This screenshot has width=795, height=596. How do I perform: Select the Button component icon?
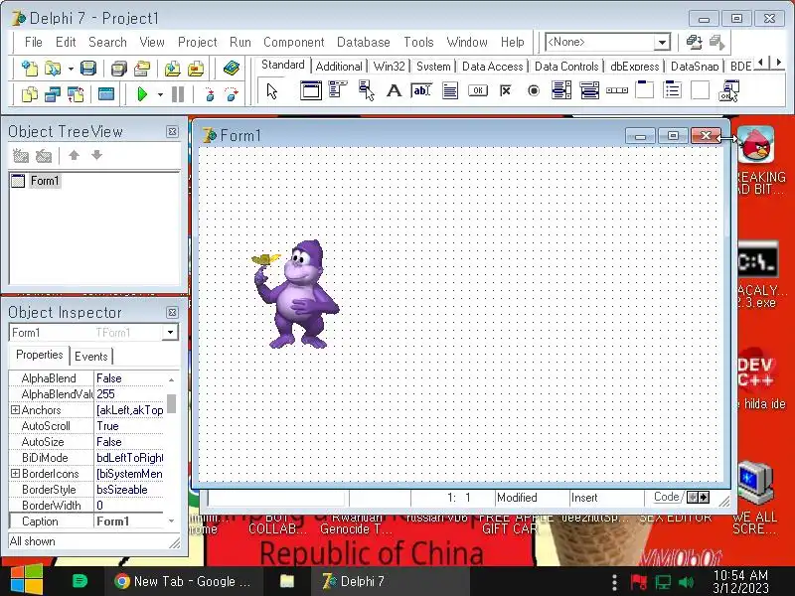pos(478,90)
